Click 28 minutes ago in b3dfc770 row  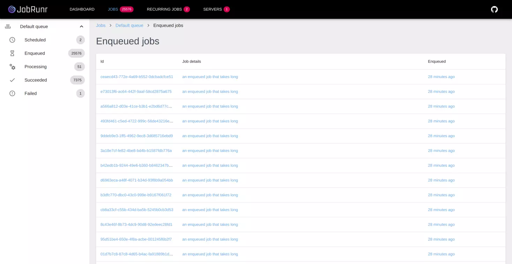pyautogui.click(x=441, y=195)
